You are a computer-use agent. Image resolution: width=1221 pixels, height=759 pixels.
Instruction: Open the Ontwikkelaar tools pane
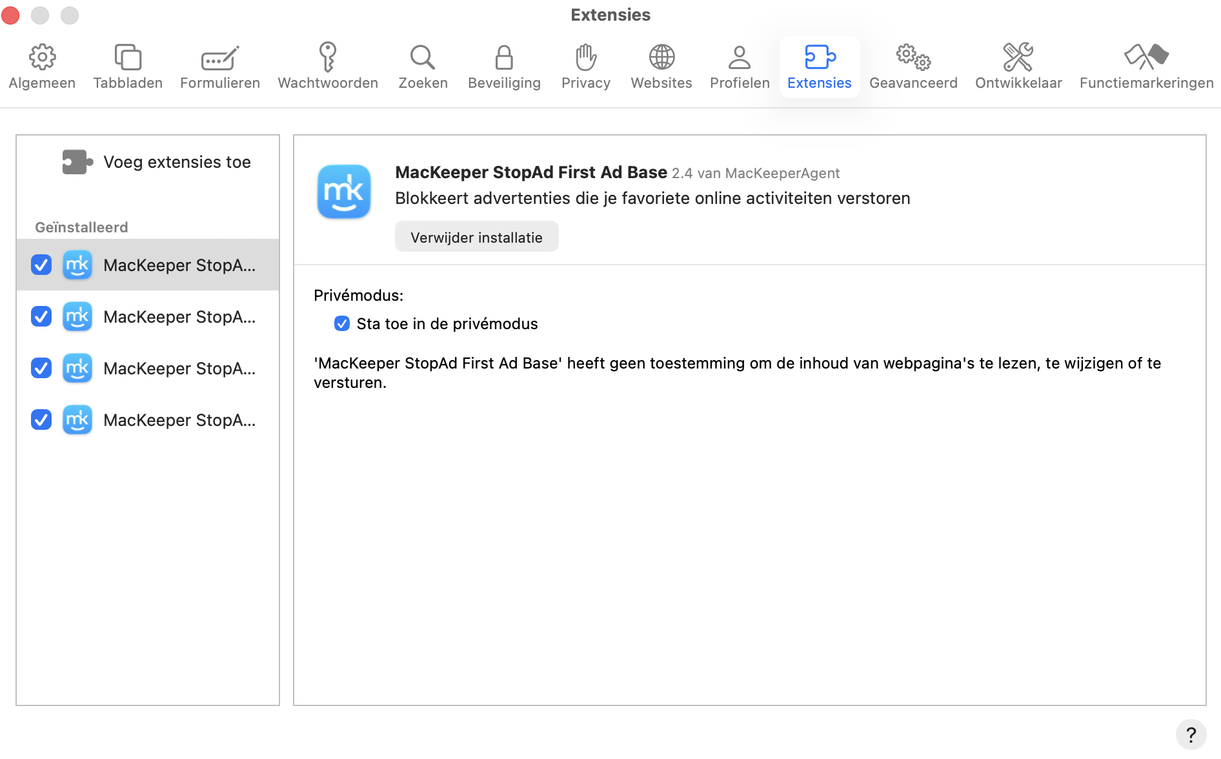(1018, 66)
